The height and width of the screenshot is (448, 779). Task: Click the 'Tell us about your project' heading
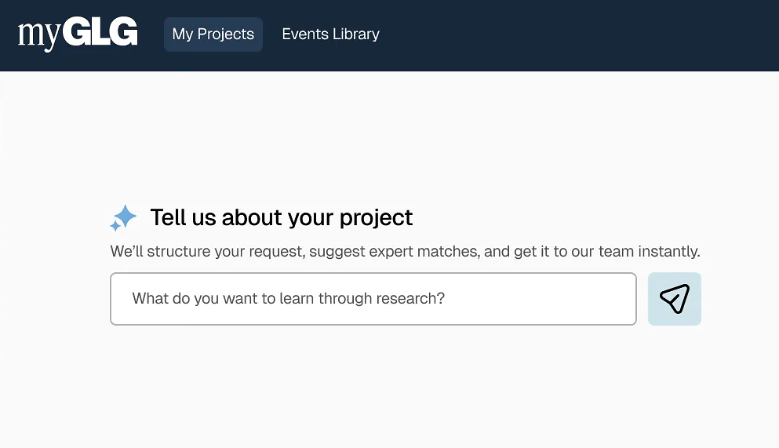click(281, 217)
